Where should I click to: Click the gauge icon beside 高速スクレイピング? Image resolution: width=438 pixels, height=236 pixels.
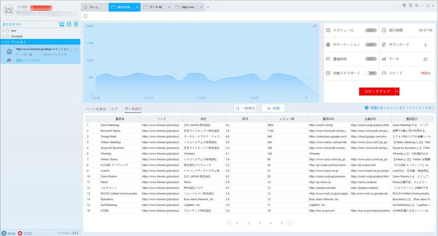(x=9, y=60)
